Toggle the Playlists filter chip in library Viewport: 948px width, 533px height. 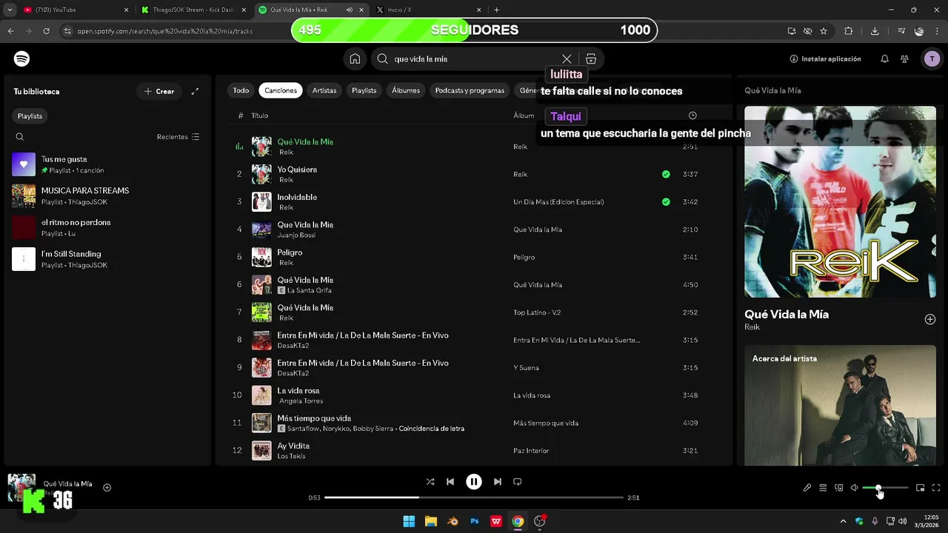30,116
